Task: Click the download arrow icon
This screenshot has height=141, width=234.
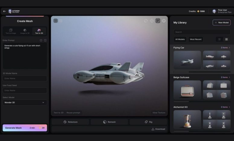Action: point(153,129)
